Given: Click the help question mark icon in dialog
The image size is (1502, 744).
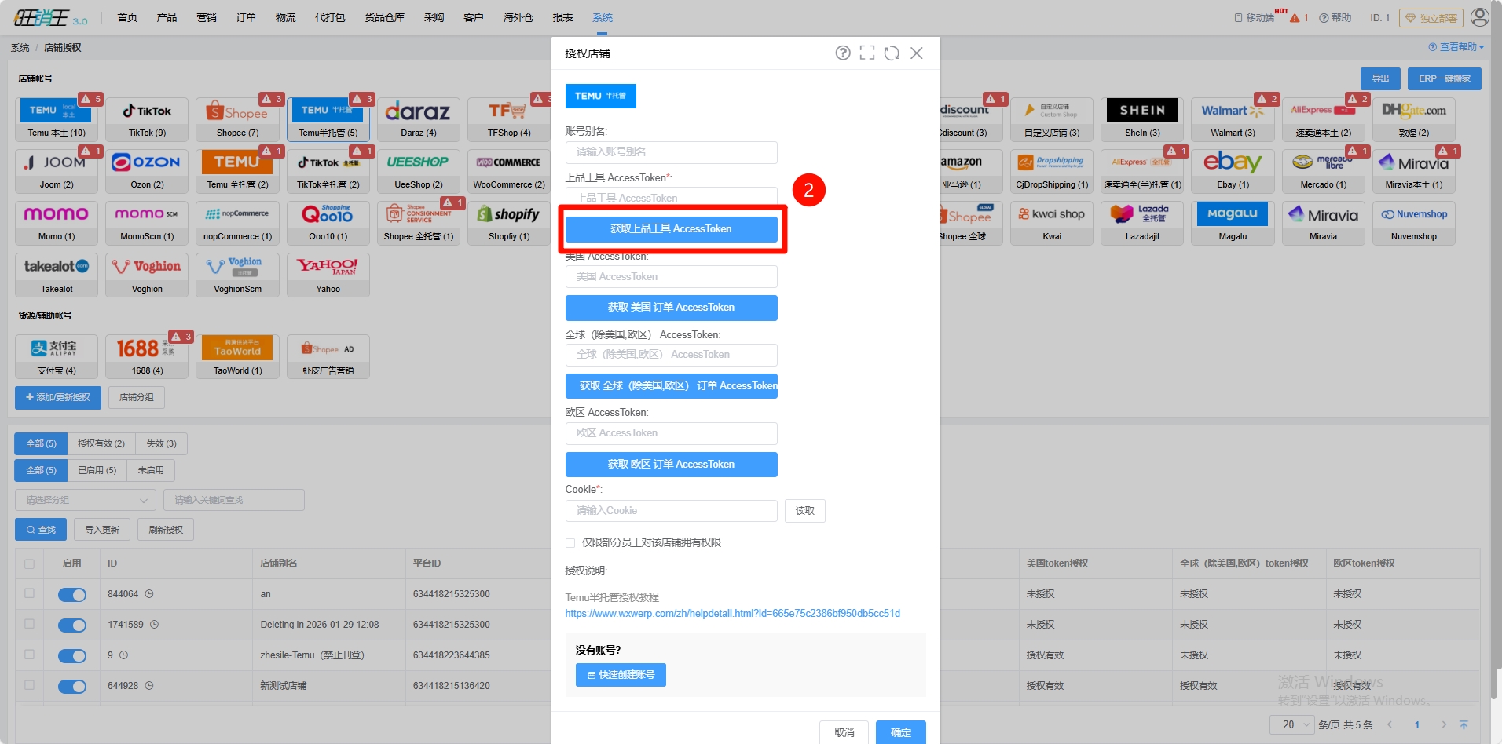Looking at the screenshot, I should 842,53.
